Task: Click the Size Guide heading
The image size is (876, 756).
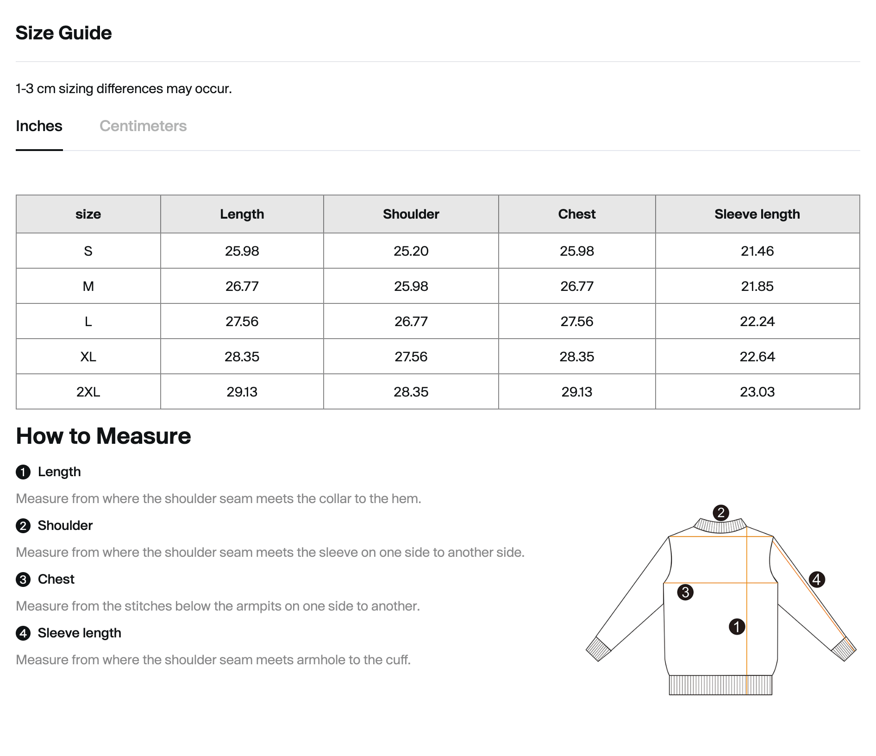Action: (64, 33)
